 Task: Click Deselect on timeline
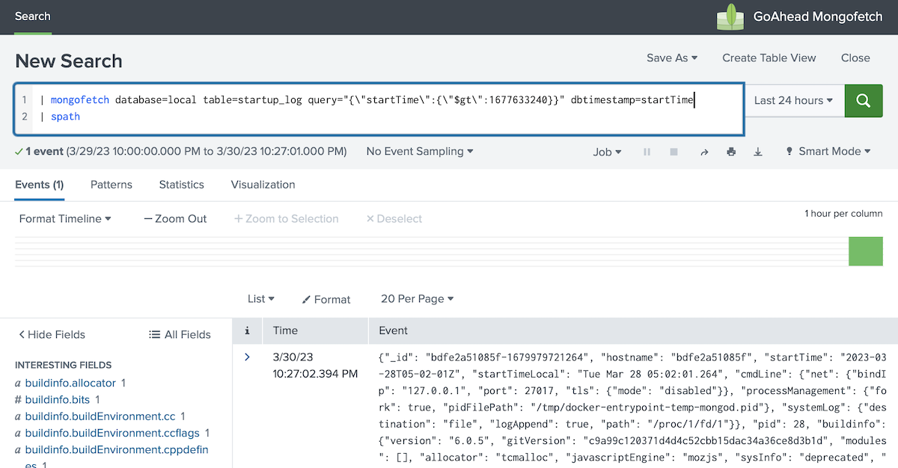394,218
